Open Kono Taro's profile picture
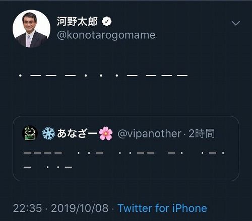The image size is (252, 221). tap(31, 29)
